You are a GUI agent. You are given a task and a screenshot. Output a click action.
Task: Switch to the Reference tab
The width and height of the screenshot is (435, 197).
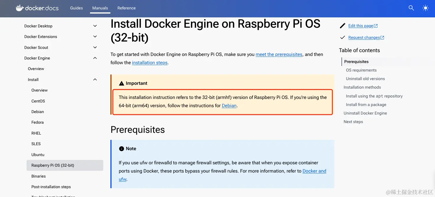(x=126, y=8)
